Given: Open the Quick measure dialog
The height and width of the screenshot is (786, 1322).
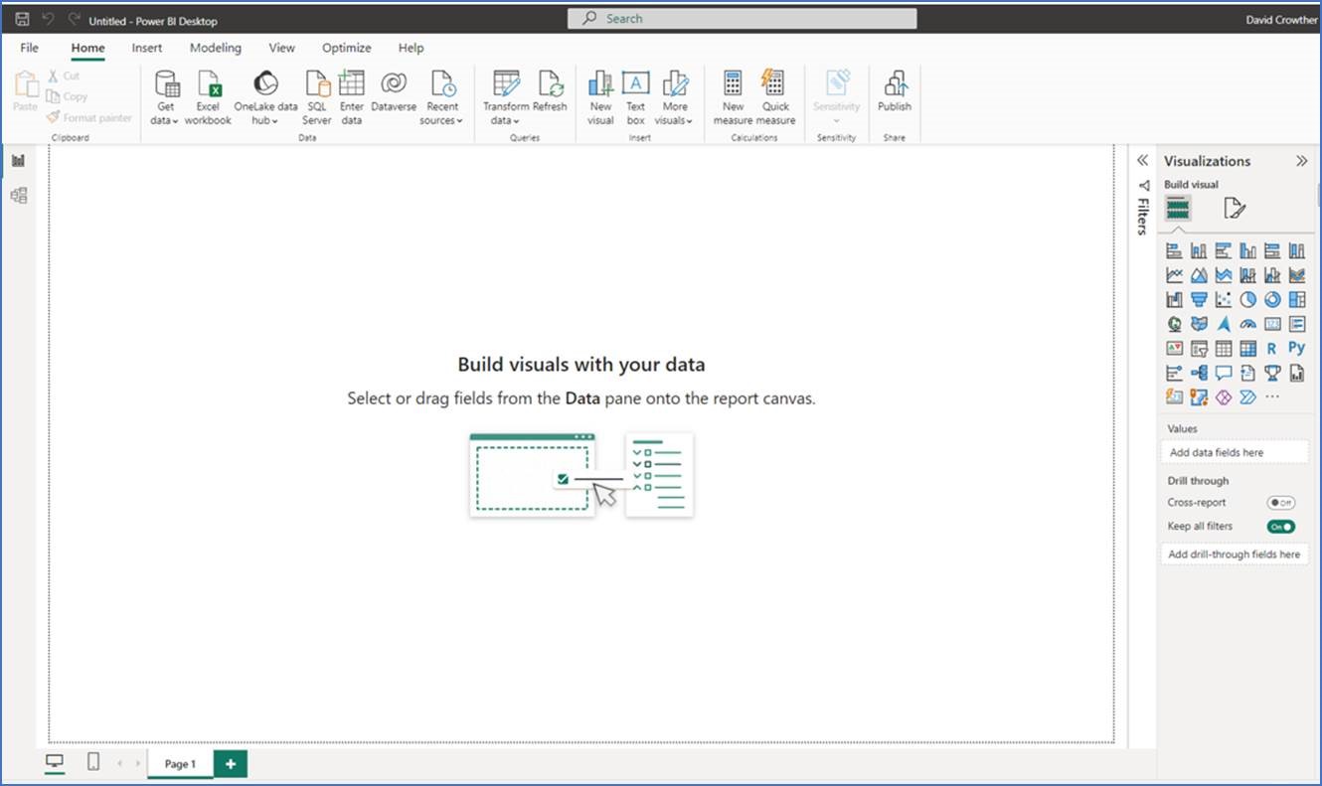Looking at the screenshot, I should pyautogui.click(x=775, y=97).
